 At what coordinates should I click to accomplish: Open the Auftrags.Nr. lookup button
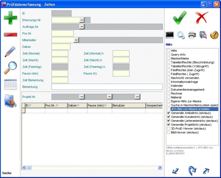(x=82, y=27)
